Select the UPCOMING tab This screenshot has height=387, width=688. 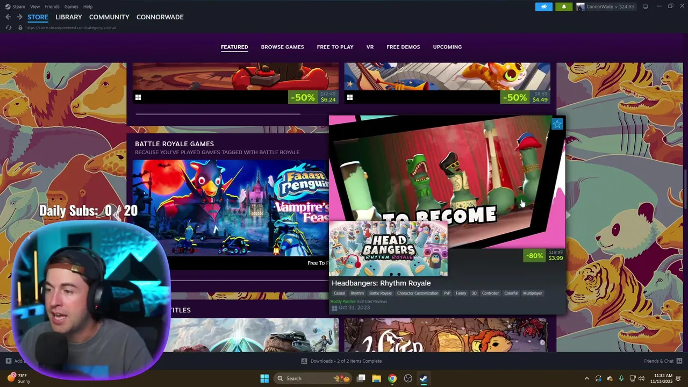[x=447, y=47]
